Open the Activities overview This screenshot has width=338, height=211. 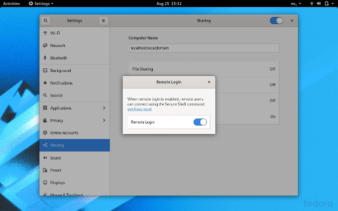tap(12, 3)
